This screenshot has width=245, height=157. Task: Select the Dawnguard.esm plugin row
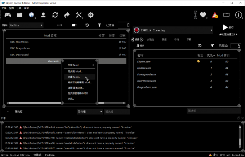pos(187,74)
